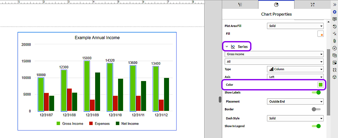Open the structure tree tab in properties panel
This screenshot has width=338, height=138.
240,4
